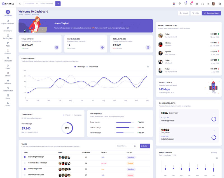
Task: Click the notifications bell icon
Action: [x=191, y=4]
